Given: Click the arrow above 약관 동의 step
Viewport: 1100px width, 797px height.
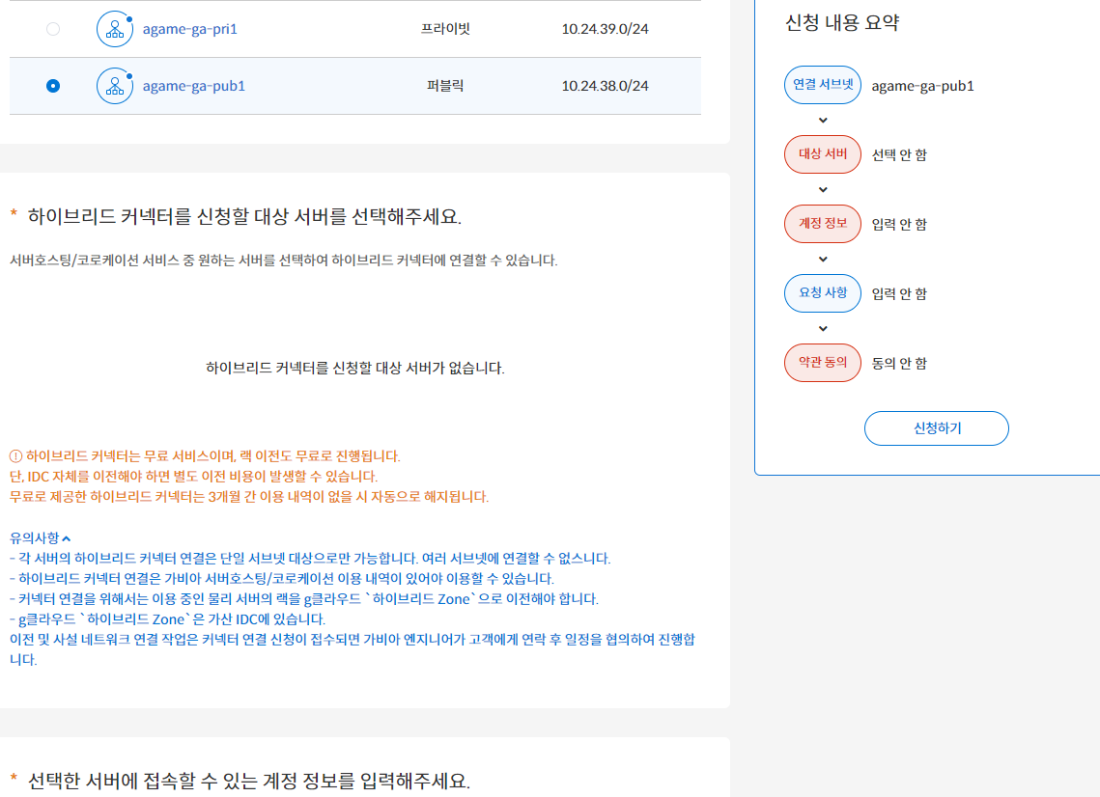Looking at the screenshot, I should tap(822, 328).
